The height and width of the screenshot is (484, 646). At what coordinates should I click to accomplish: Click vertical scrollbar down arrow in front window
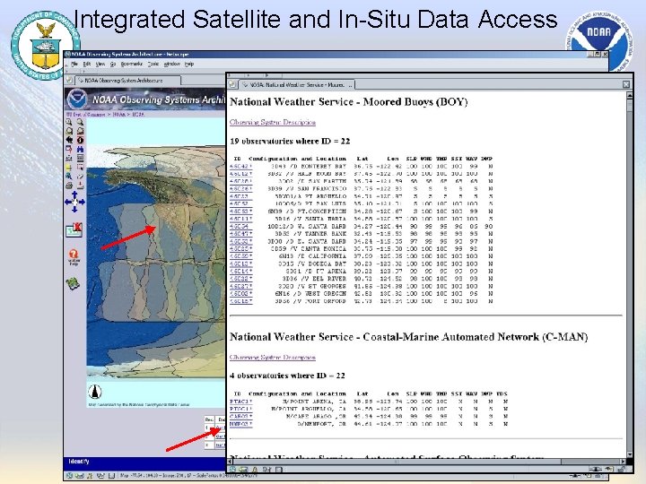point(630,454)
